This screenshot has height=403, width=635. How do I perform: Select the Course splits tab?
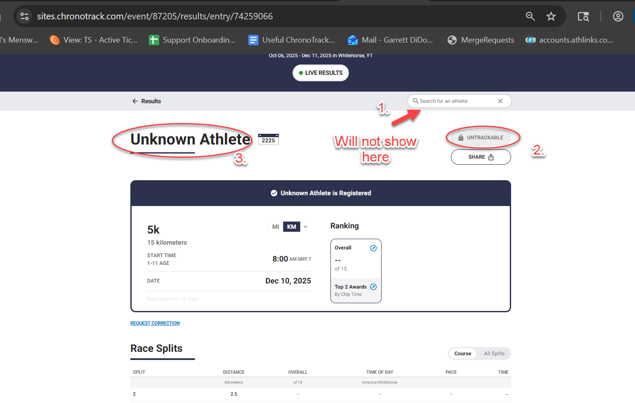462,354
